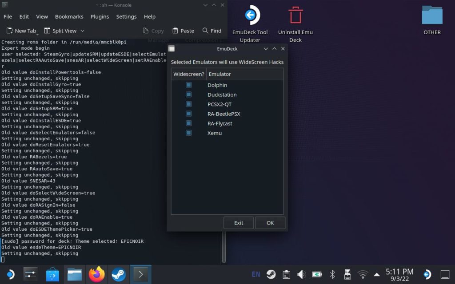Viewport: 455px width, 284px height.
Task: Maximize the EmuDeck dialog window
Action: pos(274,49)
